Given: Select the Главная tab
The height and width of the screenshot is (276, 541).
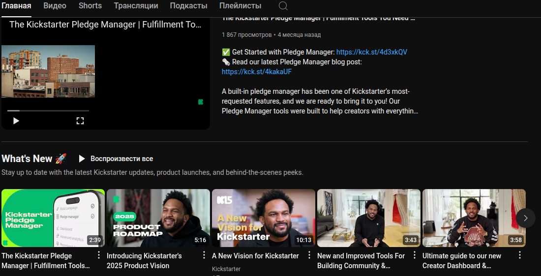Looking at the screenshot, I should (x=16, y=6).
